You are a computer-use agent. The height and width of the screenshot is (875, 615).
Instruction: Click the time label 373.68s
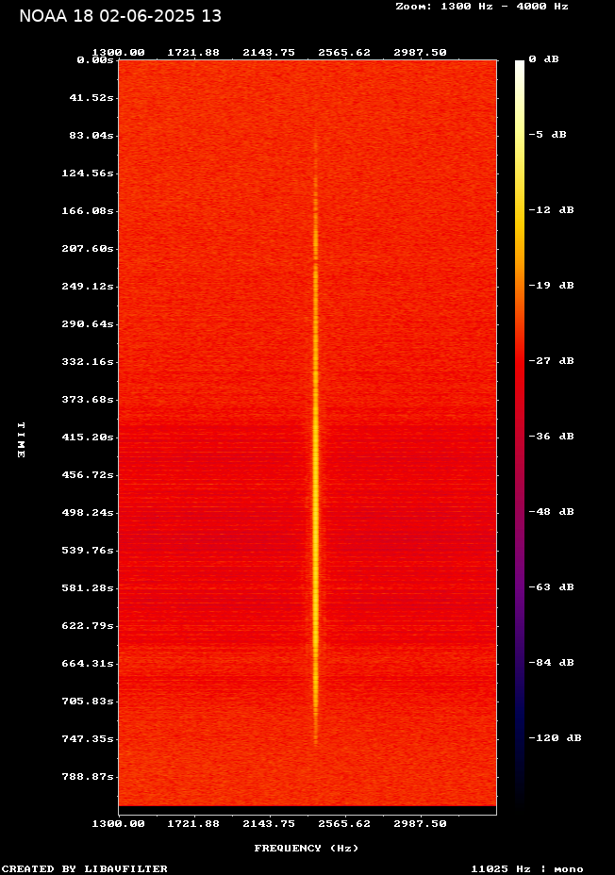[88, 399]
